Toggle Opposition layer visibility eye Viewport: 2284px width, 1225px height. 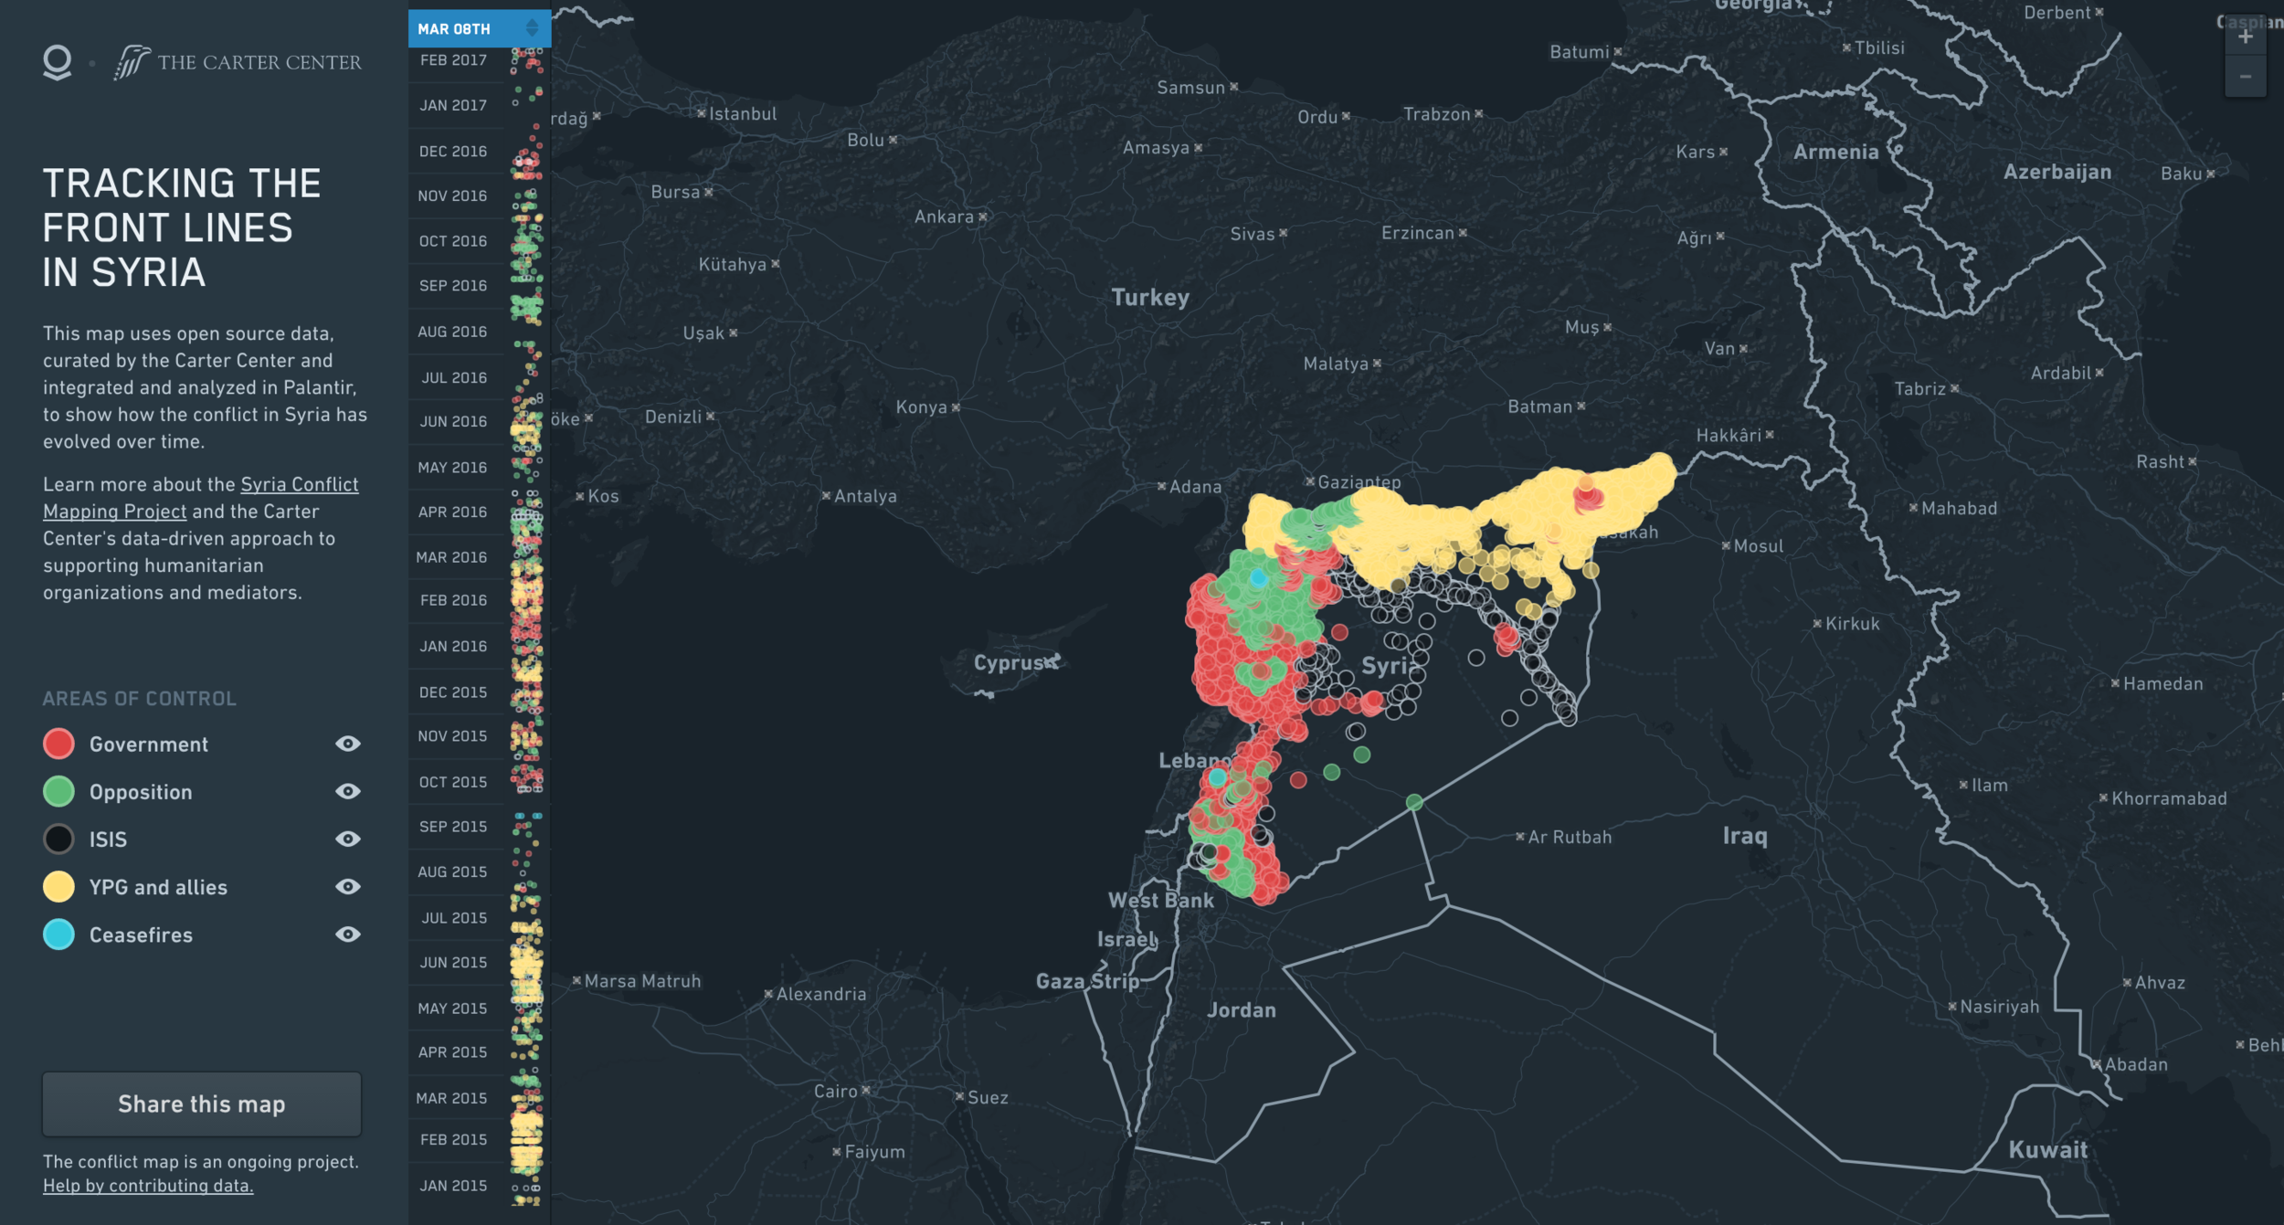point(347,791)
